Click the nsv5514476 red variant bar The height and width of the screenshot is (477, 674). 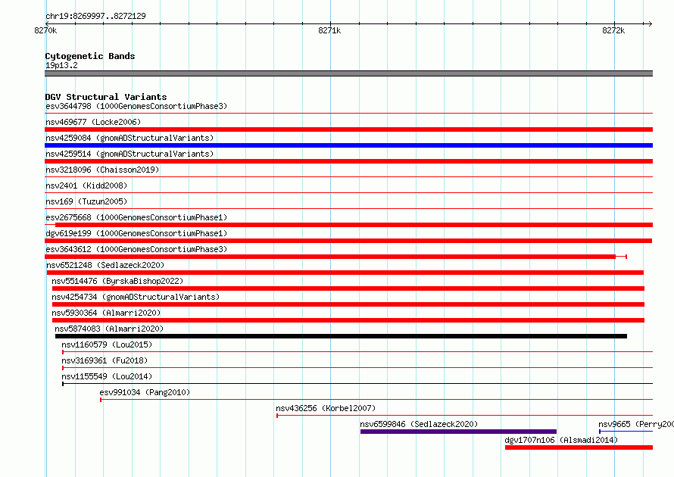tap(348, 288)
